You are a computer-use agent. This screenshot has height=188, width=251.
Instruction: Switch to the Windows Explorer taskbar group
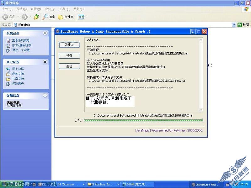(x=103, y=185)
